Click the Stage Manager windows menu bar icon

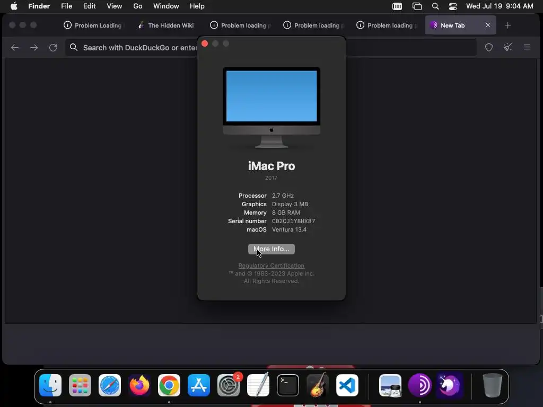417,6
